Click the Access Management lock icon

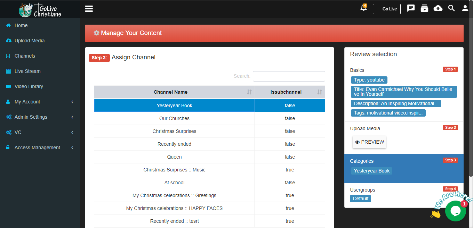point(8,147)
